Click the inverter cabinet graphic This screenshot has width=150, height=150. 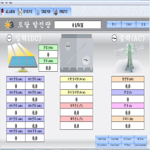tap(76, 53)
